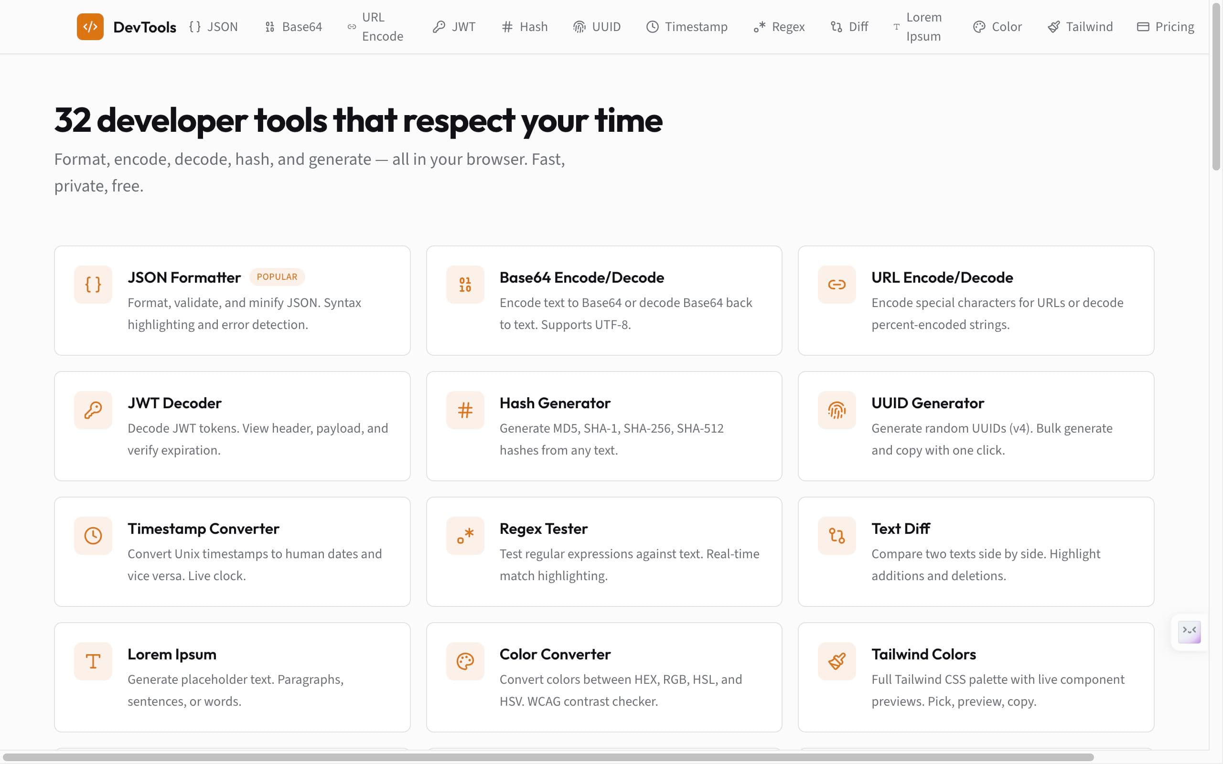The image size is (1223, 764).
Task: Select Regex in the top navigation
Action: pos(779,27)
